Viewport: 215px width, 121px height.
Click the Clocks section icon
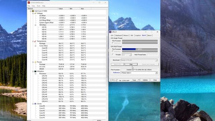35,104
